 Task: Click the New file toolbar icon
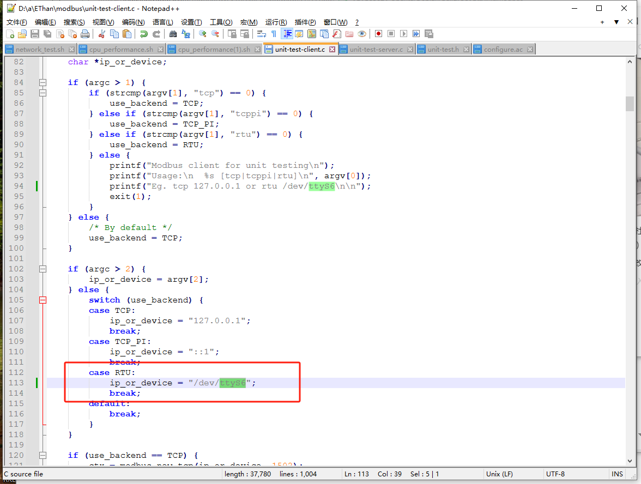(9, 34)
